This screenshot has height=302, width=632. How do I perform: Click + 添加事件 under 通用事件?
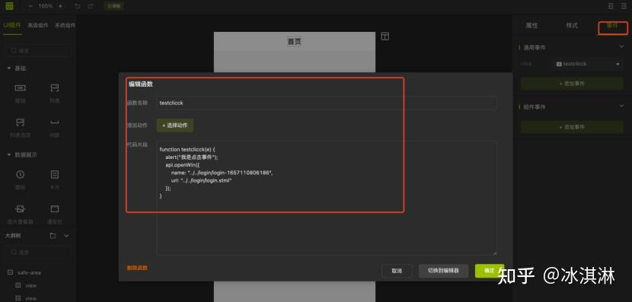point(572,84)
